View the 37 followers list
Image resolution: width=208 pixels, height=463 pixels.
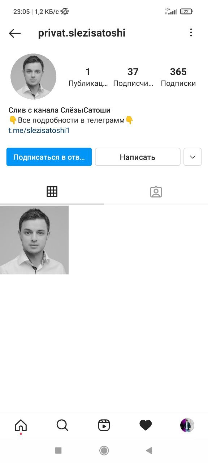tap(133, 77)
